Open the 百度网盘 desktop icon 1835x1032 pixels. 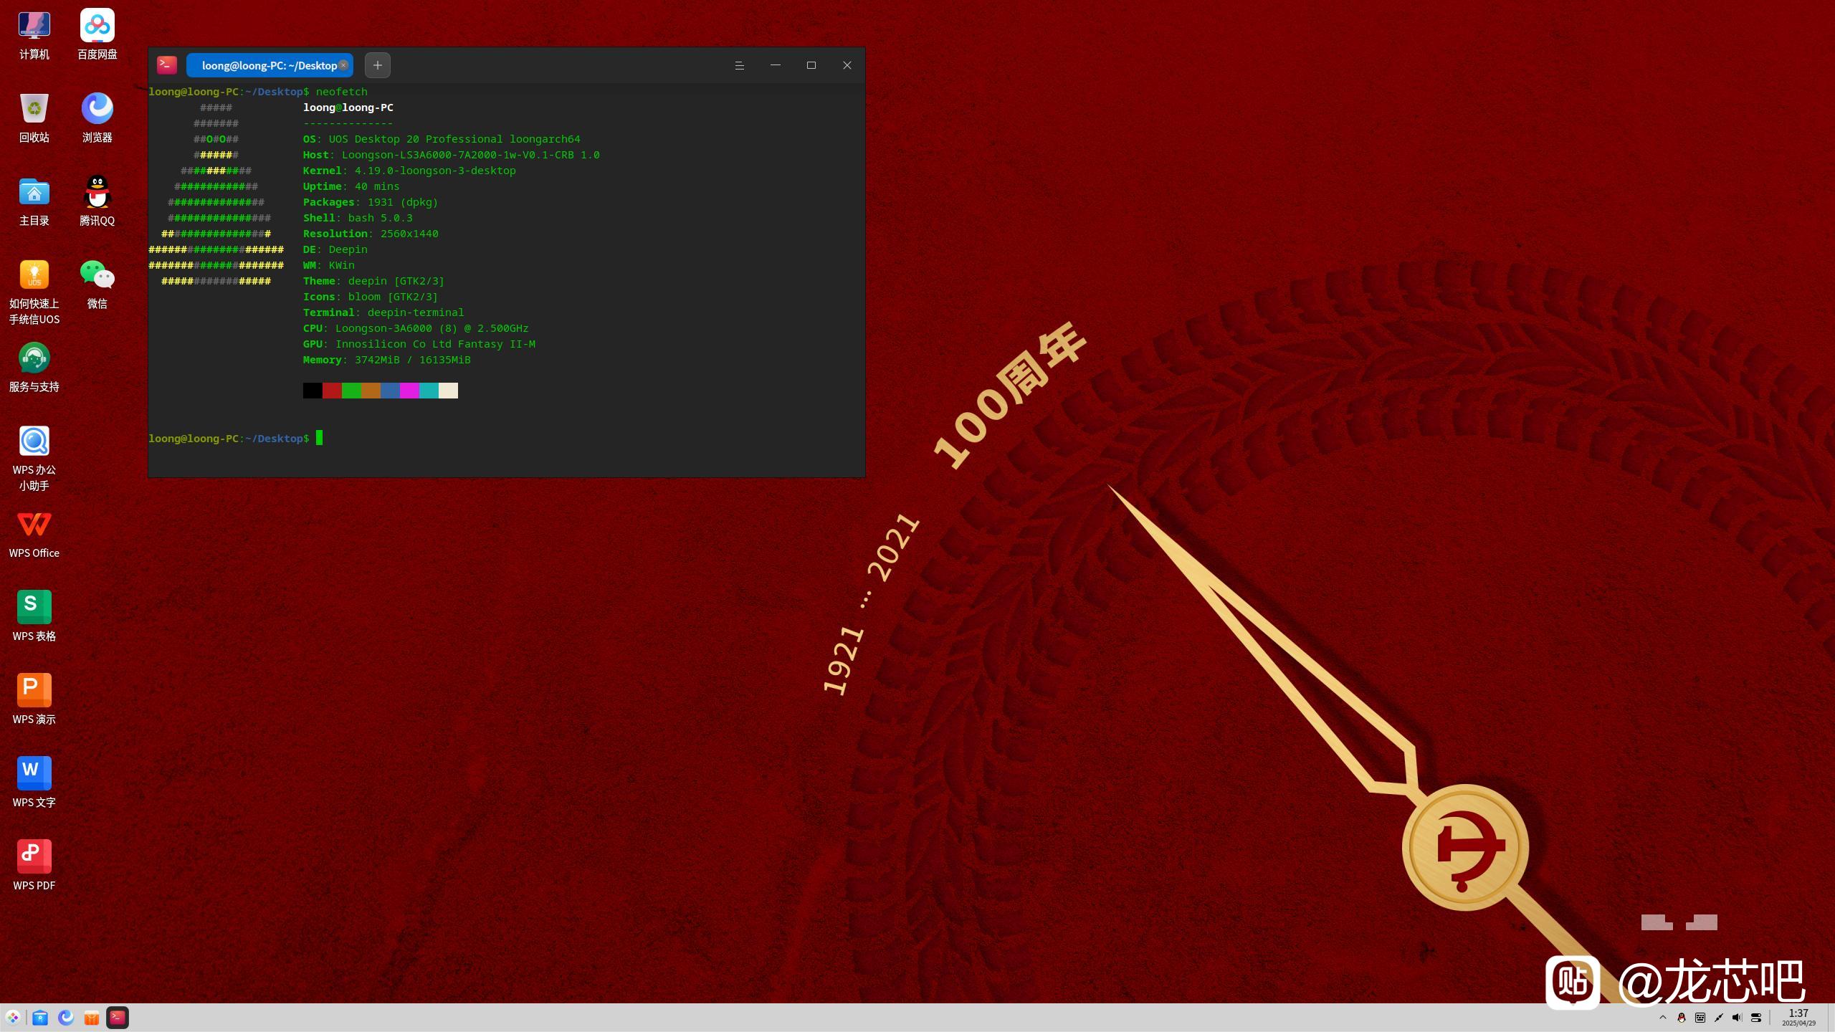[x=97, y=34]
